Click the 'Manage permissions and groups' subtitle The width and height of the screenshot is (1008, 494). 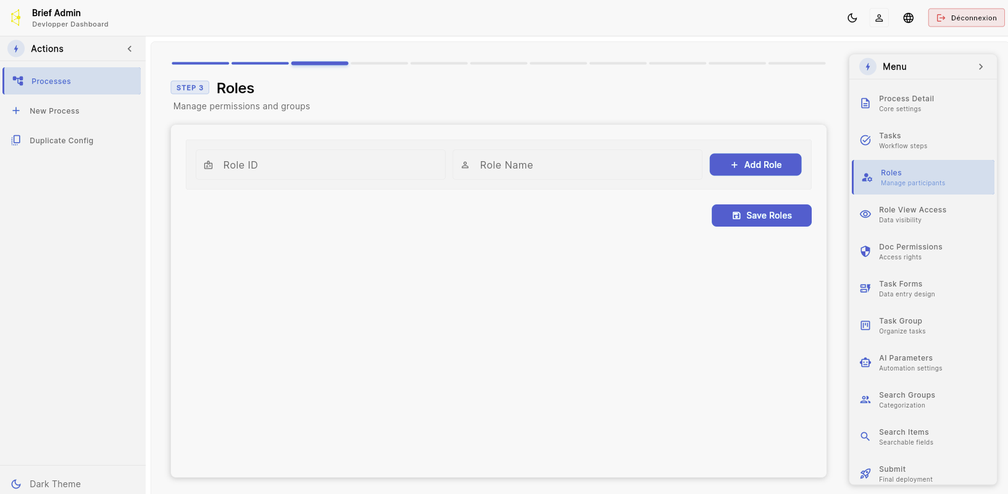coord(242,106)
